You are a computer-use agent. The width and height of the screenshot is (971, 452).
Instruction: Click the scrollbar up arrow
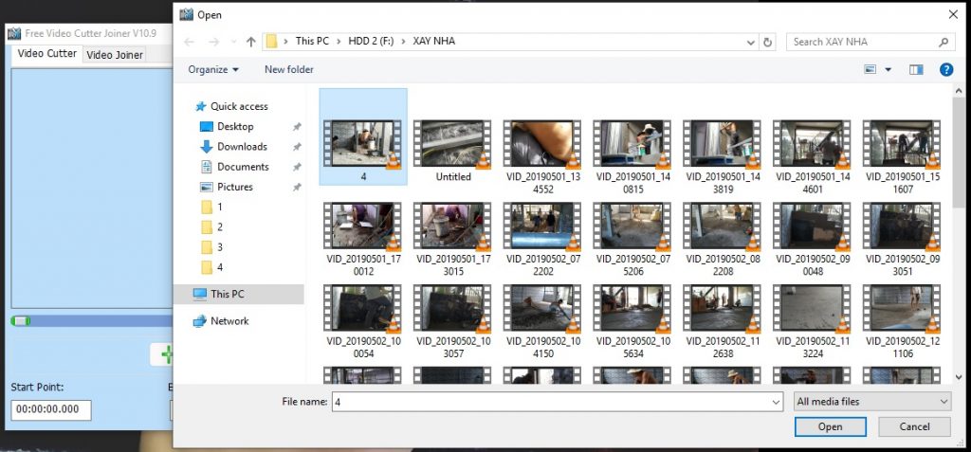pos(959,91)
